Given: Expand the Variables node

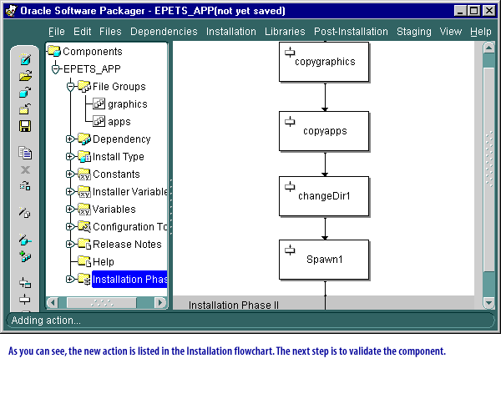Looking at the screenshot, I should tap(70, 210).
